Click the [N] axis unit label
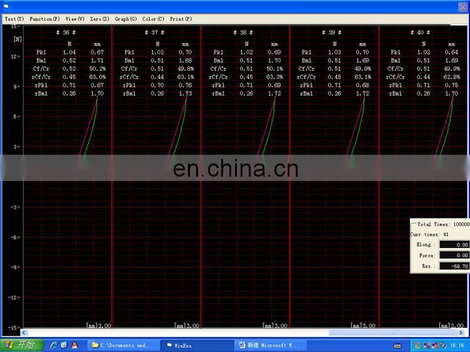This screenshot has height=352, width=470. [18, 39]
